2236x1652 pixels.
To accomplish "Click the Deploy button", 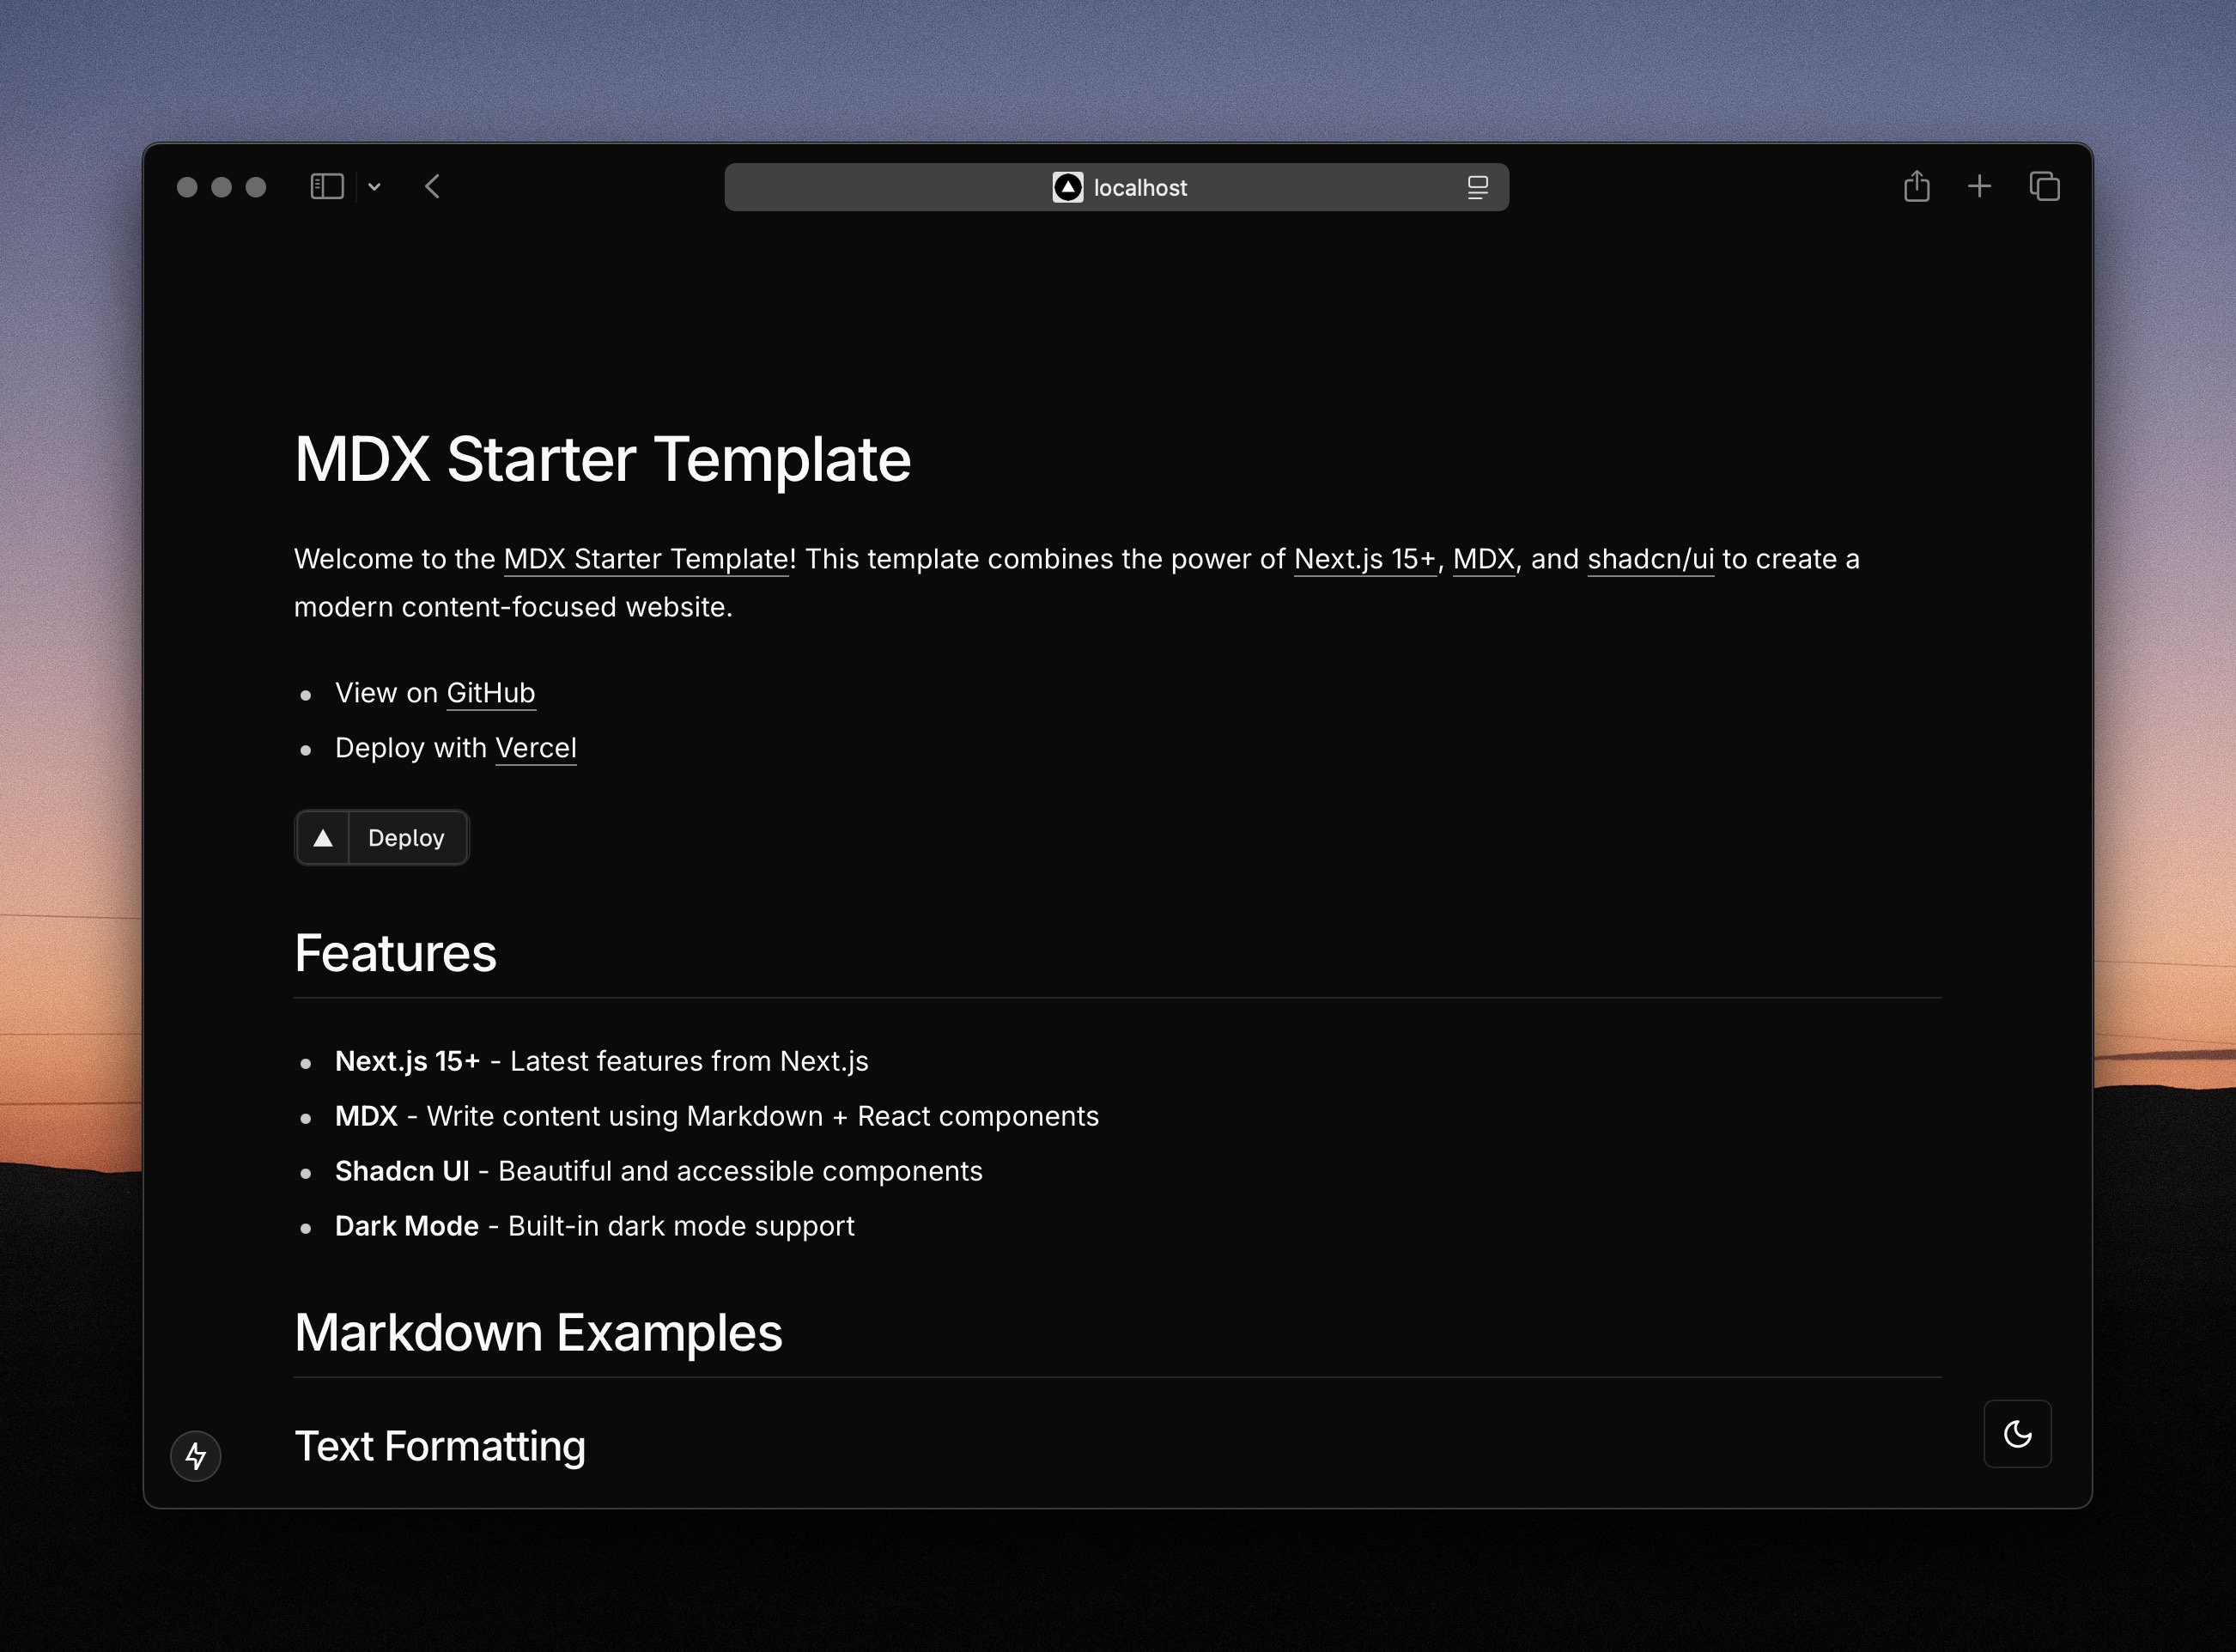I will click(405, 837).
